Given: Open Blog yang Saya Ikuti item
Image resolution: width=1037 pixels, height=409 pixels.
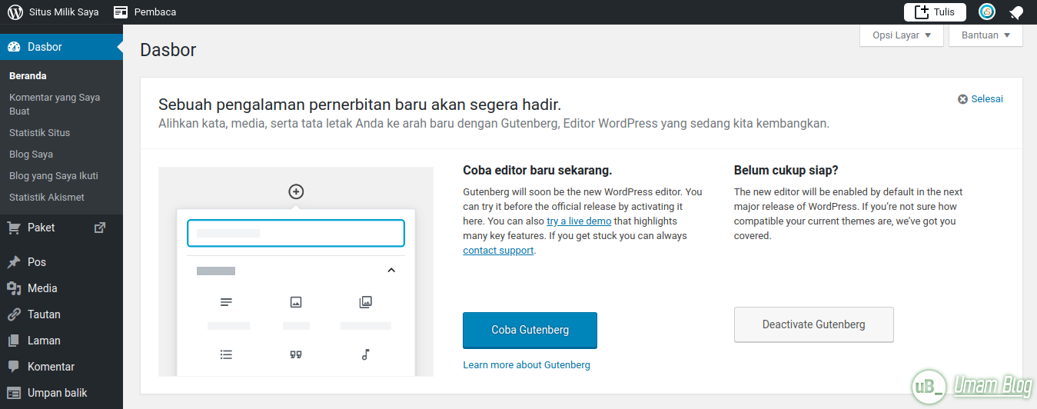Looking at the screenshot, I should (54, 176).
